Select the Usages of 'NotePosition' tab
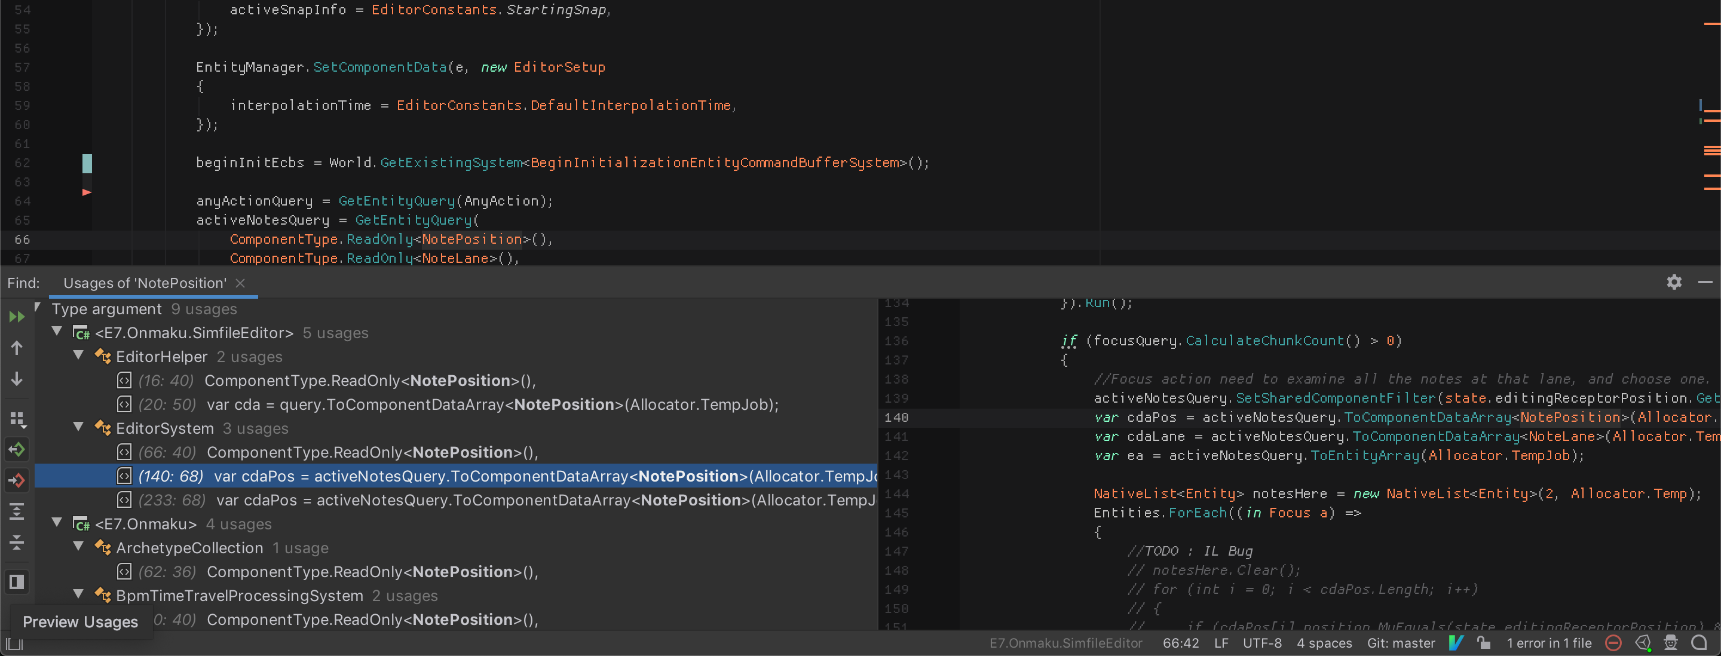Image resolution: width=1721 pixels, height=656 pixels. coord(145,283)
